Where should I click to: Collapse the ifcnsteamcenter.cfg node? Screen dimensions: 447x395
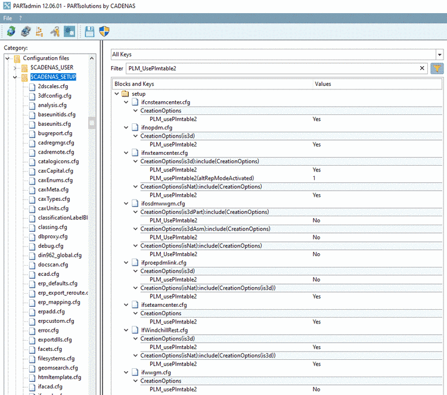[x=126, y=102]
